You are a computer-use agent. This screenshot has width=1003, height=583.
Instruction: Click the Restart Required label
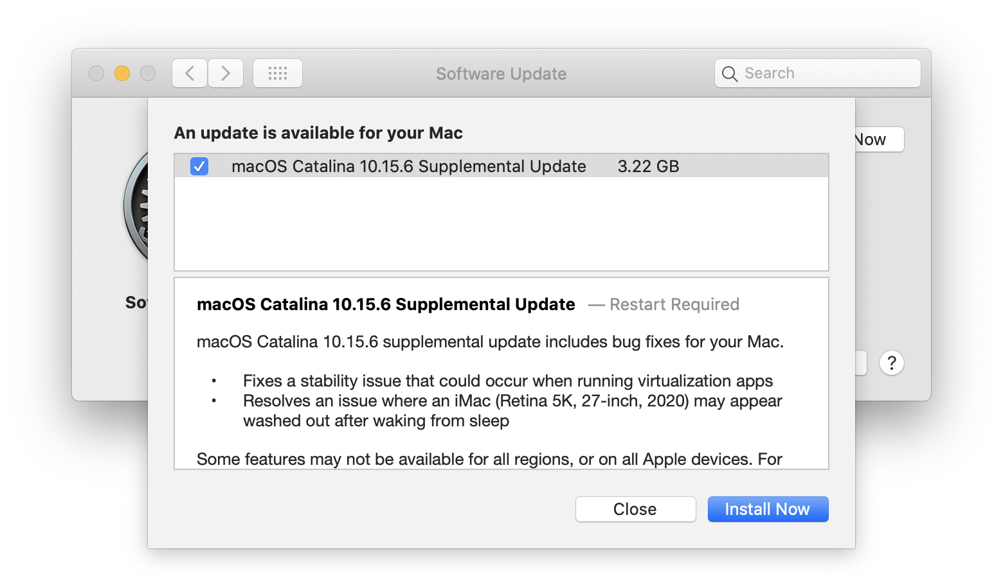(x=674, y=304)
